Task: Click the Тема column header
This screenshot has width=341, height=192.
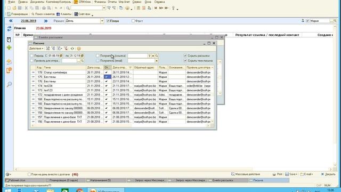Action: [64, 68]
